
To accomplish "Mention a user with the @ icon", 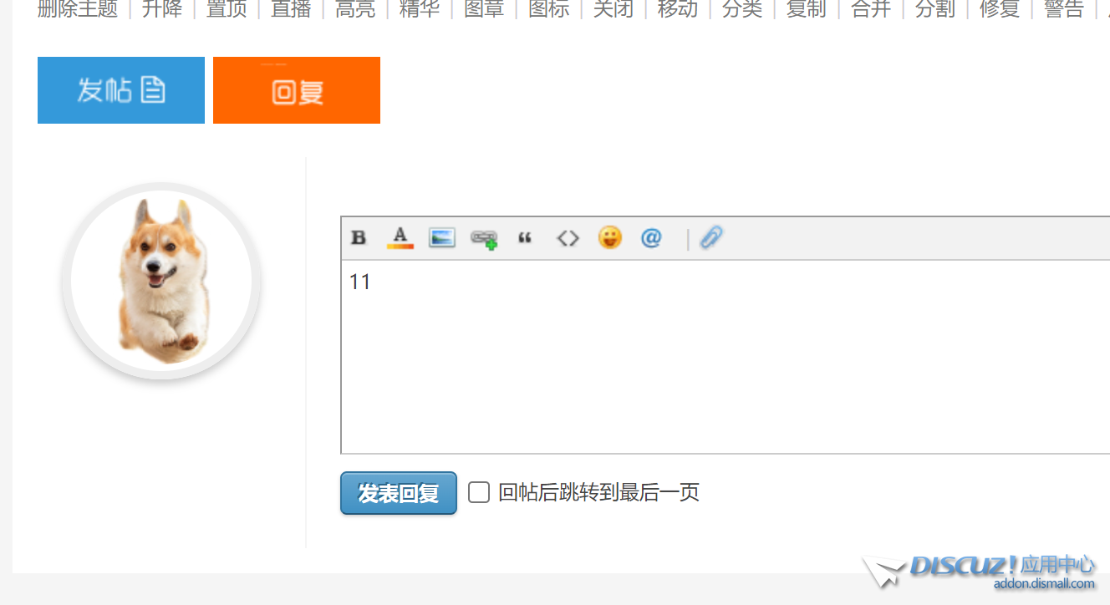I will [x=651, y=238].
